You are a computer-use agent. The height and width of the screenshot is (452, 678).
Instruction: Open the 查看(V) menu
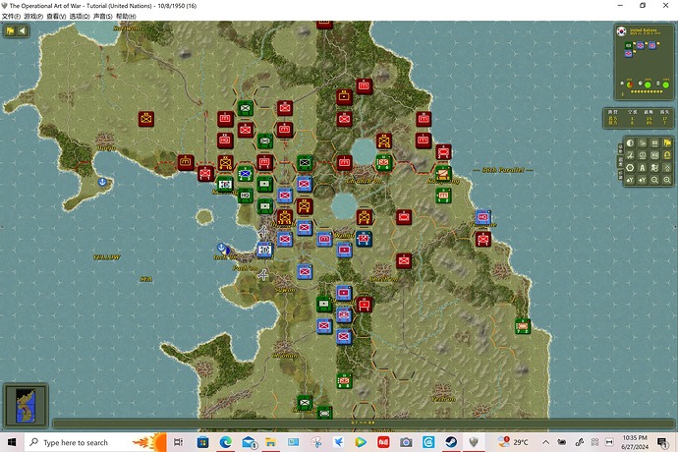(x=56, y=16)
